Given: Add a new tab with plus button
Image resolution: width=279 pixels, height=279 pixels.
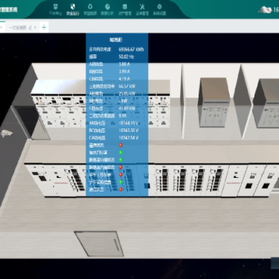Looking at the screenshot, I should [44, 28].
